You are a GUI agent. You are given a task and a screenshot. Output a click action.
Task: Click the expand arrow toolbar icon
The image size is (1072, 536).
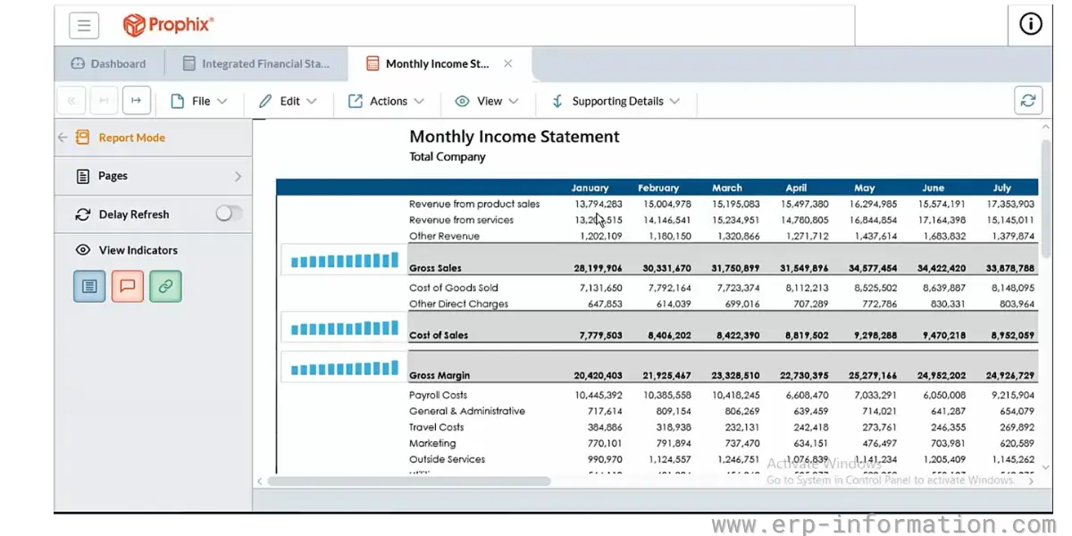click(x=136, y=101)
